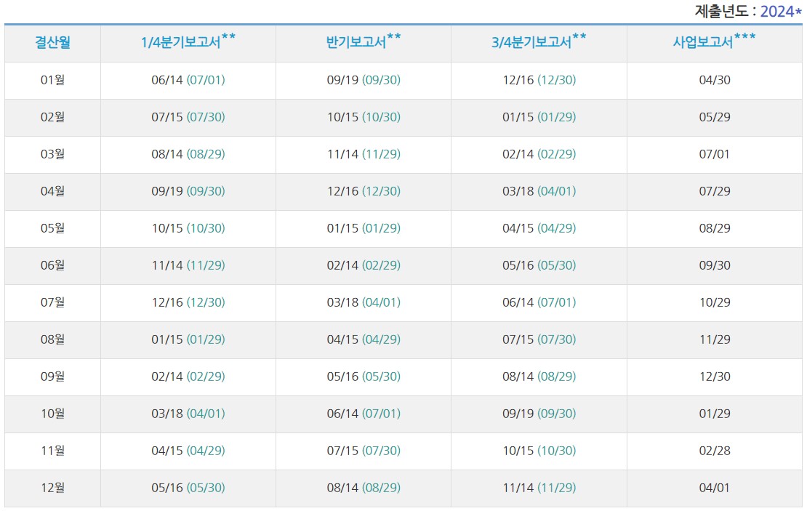This screenshot has width=807, height=511.
Task: Click 반기보고서 cell 07/15 in 11월 row
Action: [364, 450]
